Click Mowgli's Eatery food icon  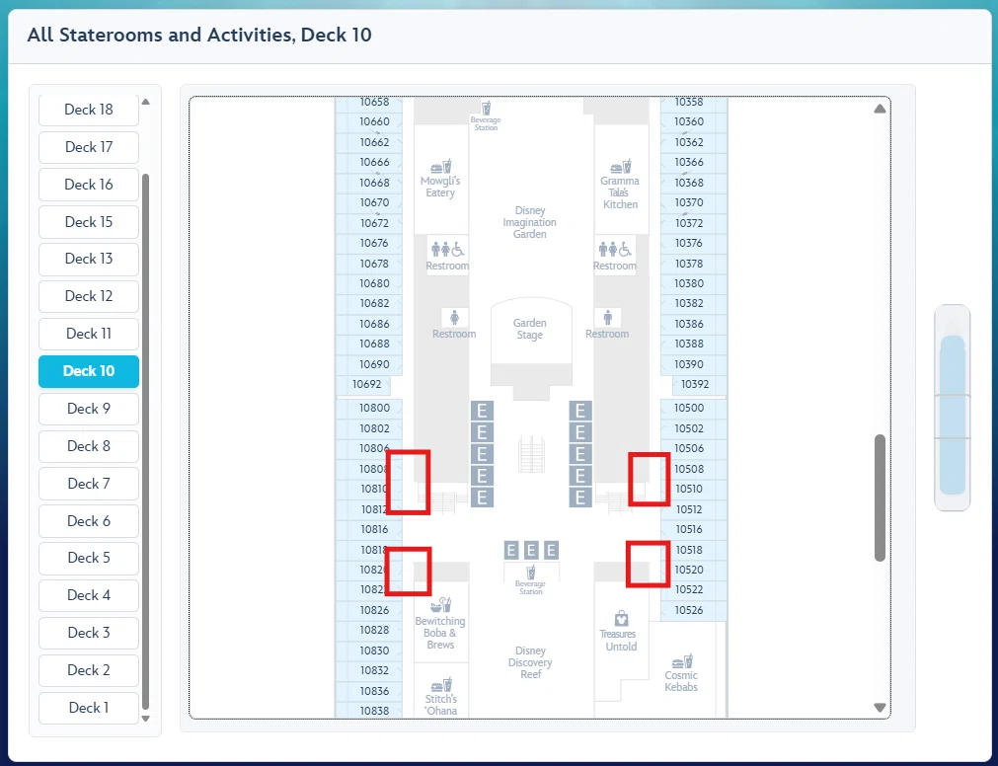(x=441, y=167)
